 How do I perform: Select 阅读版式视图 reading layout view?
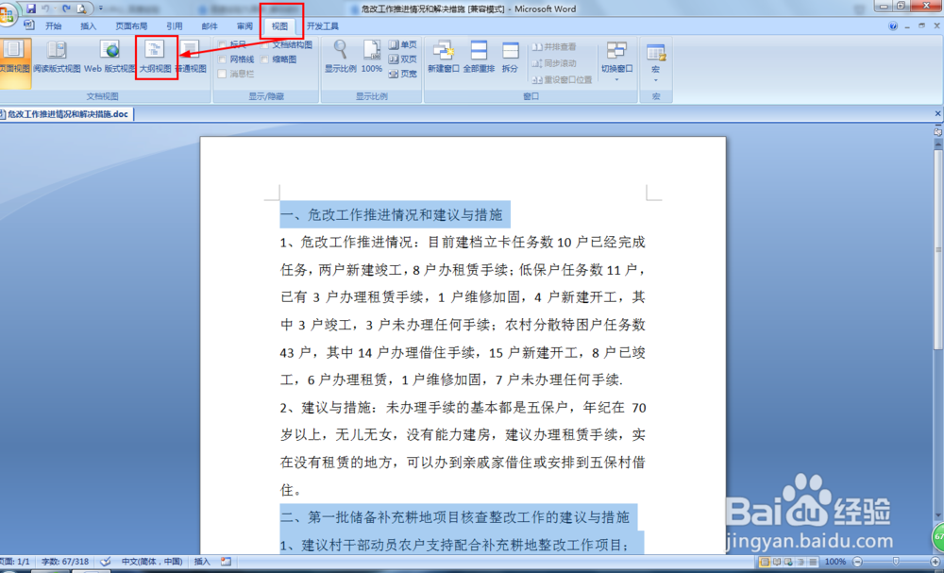(55, 57)
